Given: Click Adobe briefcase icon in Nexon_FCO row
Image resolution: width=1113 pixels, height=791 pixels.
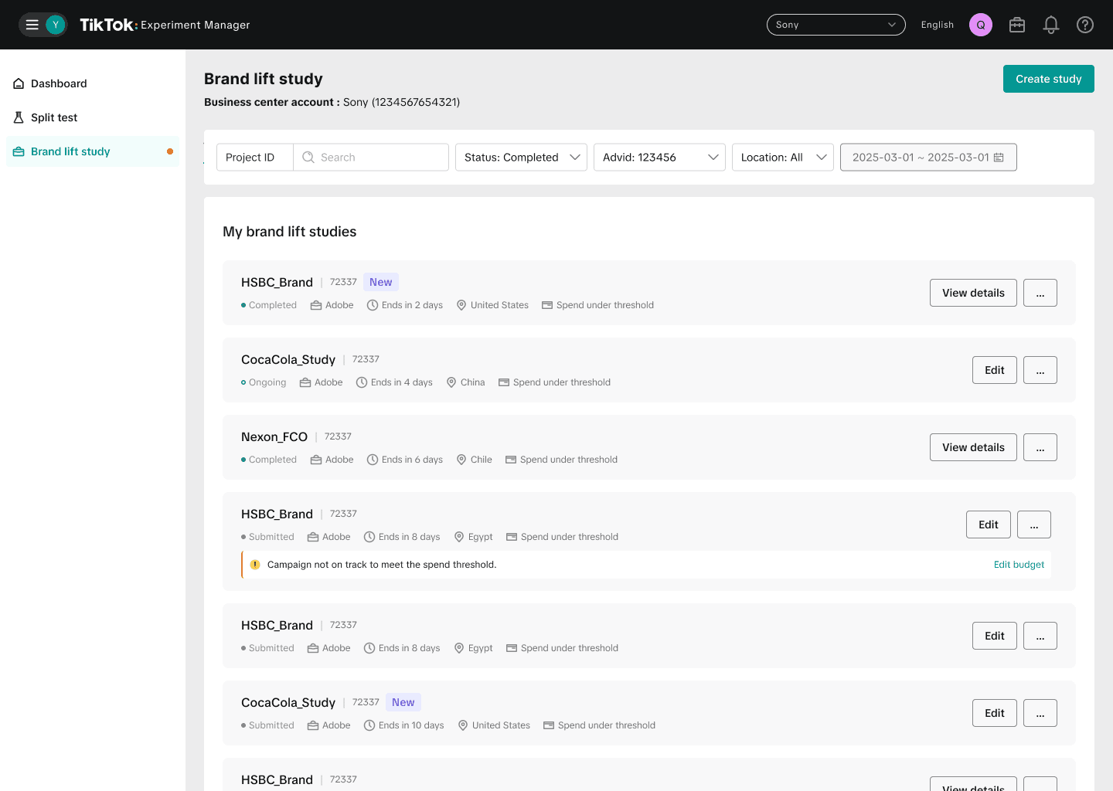Looking at the screenshot, I should click(316, 460).
